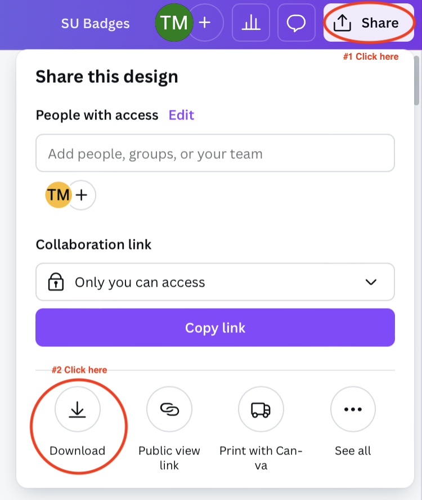The height and width of the screenshot is (500, 422).
Task: Click the purple Copy link button
Action: (x=215, y=328)
